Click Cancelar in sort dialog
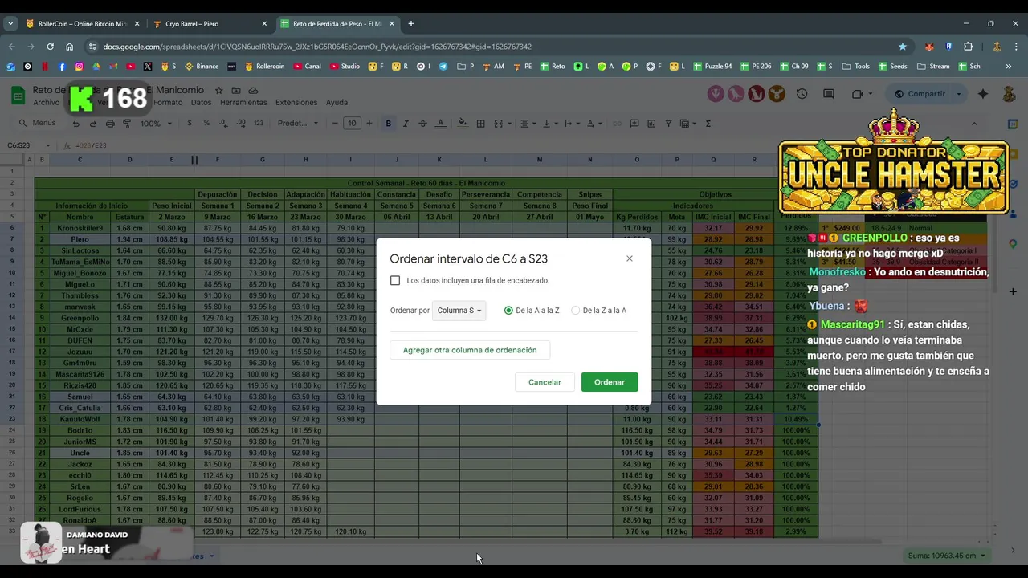This screenshot has width=1028, height=578. (x=545, y=382)
